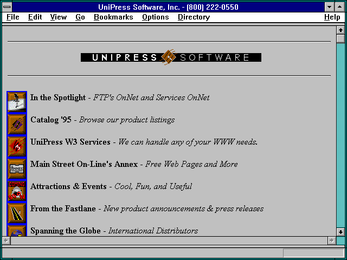
Task: Open the Options menu
Action: point(156,17)
